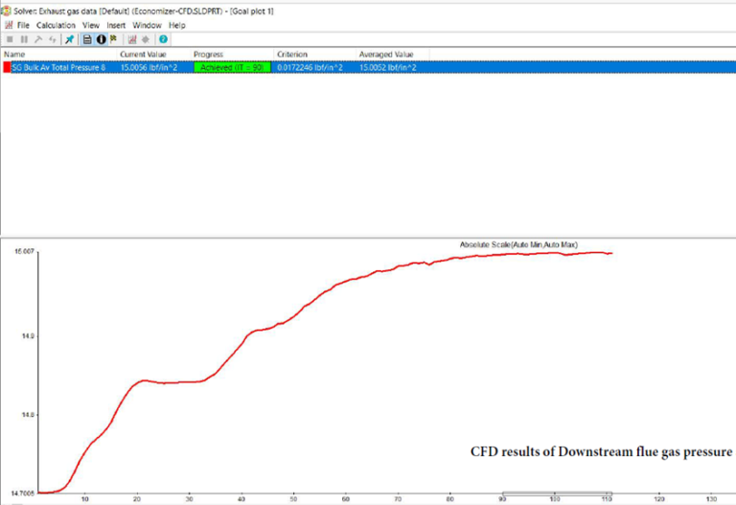Click the blue Help question mark icon
Screen dimensions: 736x505
click(x=163, y=39)
